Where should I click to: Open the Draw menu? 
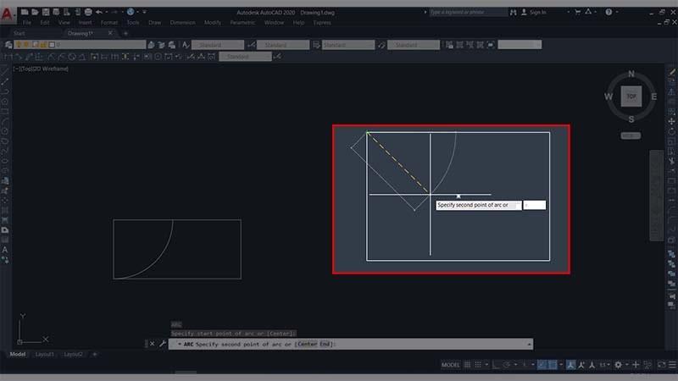point(154,23)
